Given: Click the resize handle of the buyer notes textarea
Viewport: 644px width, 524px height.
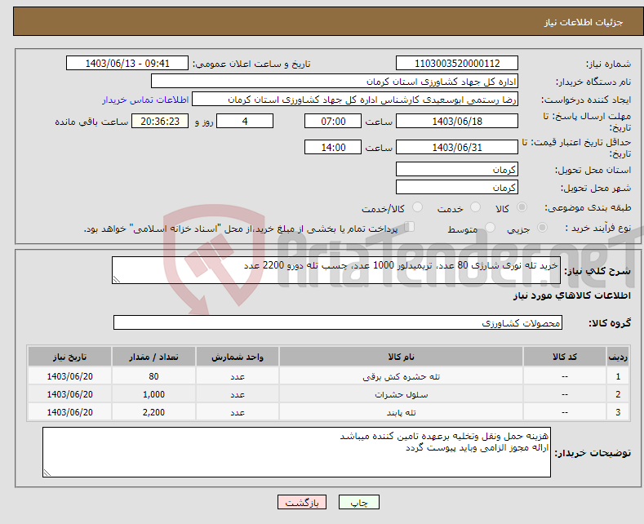Looking at the screenshot, I should (47, 473).
